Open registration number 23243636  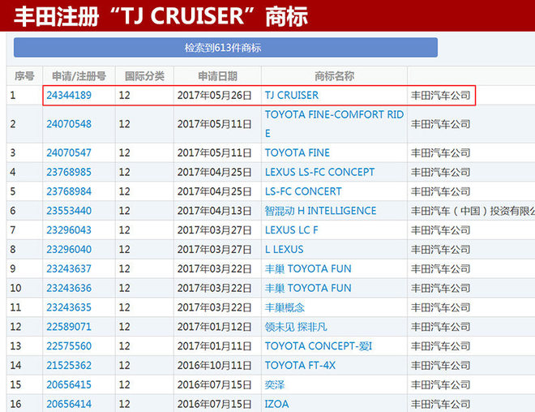click(x=69, y=288)
